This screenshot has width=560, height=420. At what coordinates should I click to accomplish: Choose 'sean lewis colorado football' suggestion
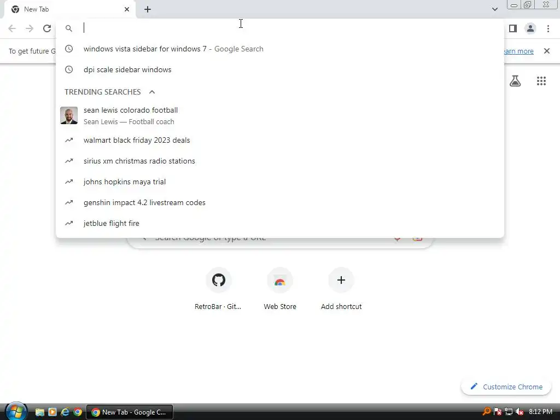point(279,115)
